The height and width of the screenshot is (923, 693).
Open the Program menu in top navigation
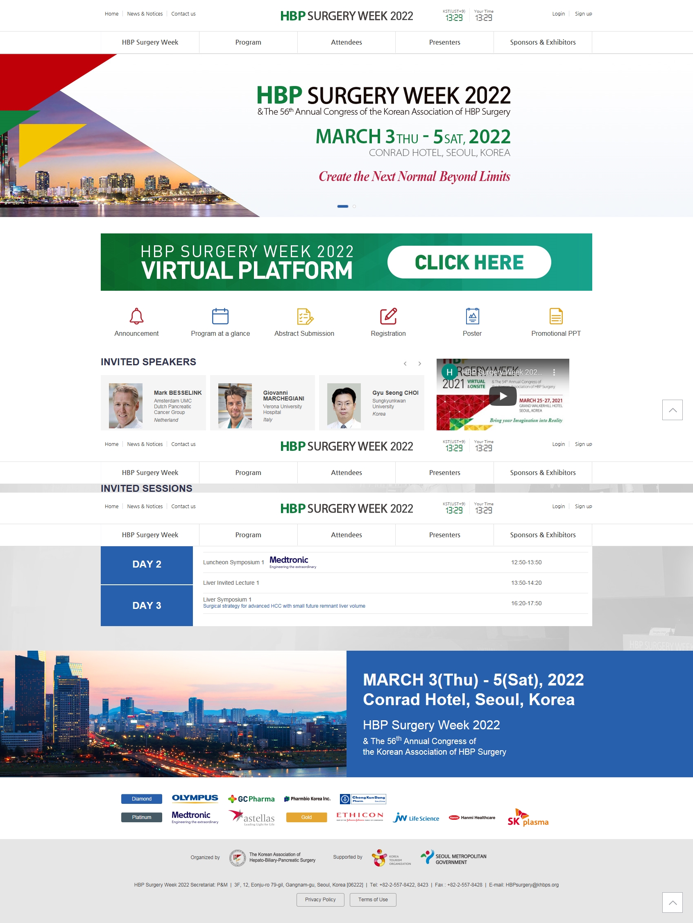pyautogui.click(x=248, y=43)
